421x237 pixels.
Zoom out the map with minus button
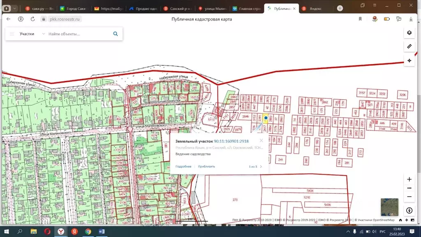click(409, 197)
